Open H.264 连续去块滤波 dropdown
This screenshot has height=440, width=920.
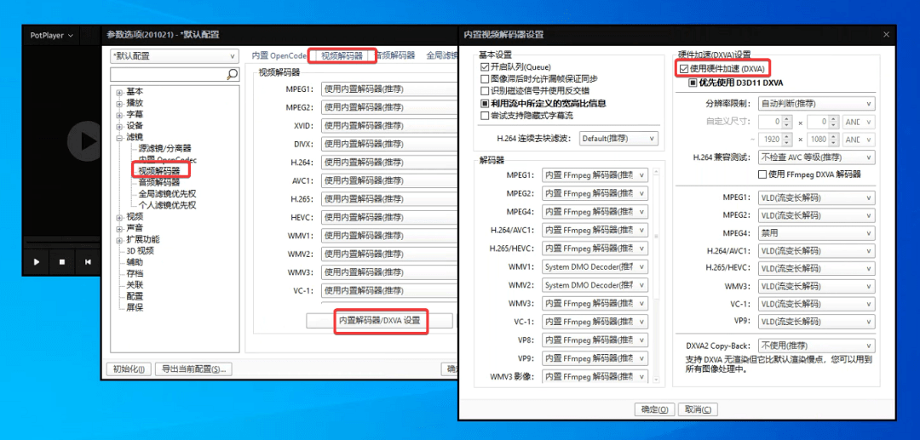point(619,139)
